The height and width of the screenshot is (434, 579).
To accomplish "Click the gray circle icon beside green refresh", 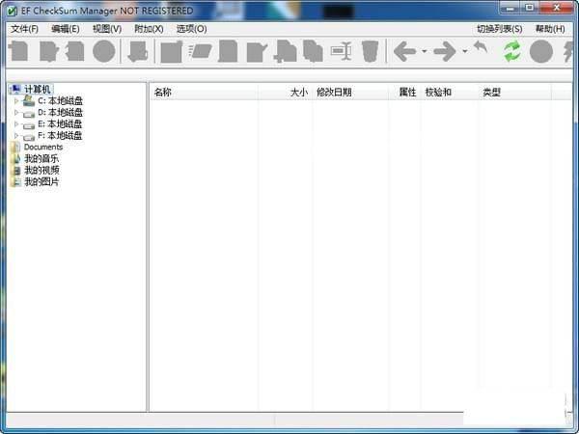I will tap(541, 51).
